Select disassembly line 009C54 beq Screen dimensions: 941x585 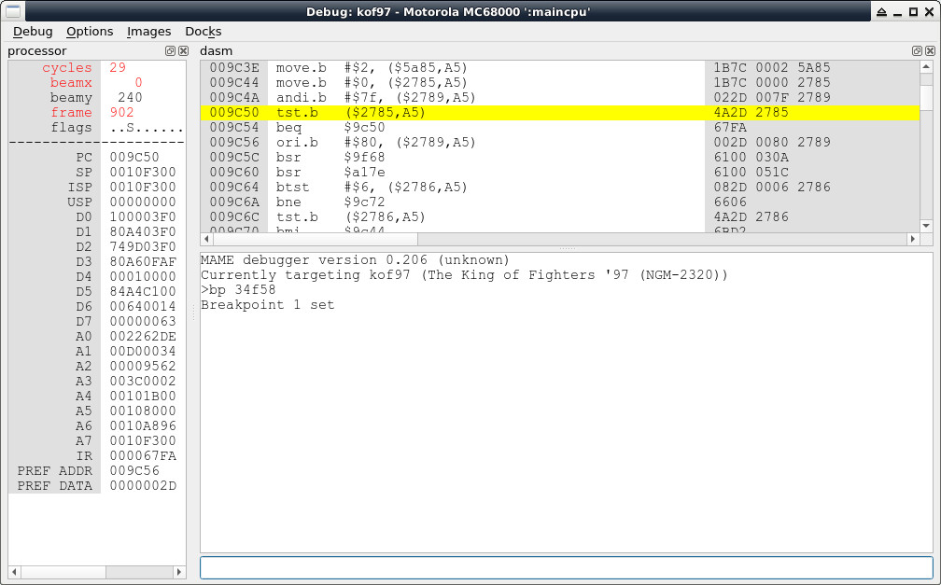coord(560,127)
